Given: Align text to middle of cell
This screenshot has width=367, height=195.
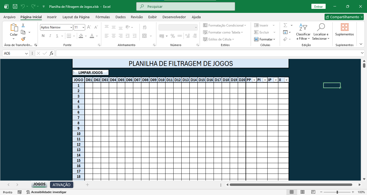Looking at the screenshot, I should [x=114, y=27].
